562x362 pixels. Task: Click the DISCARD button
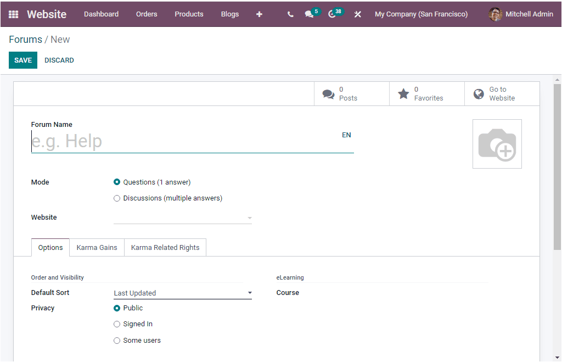coord(59,60)
